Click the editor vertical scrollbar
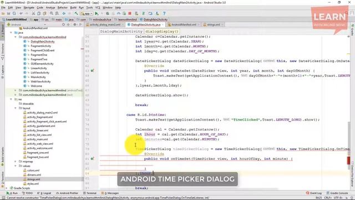 pyautogui.click(x=349, y=145)
